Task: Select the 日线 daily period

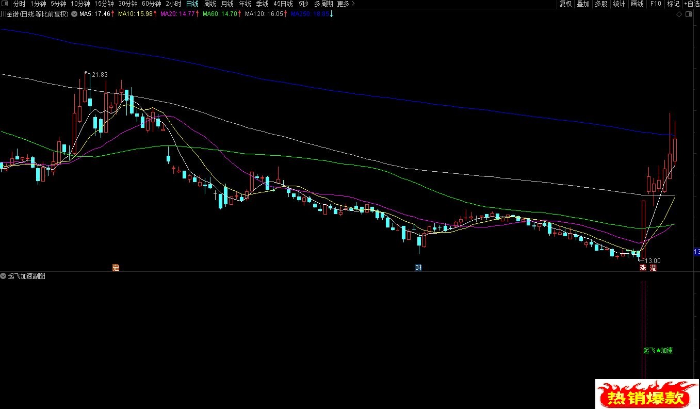Action: point(192,4)
